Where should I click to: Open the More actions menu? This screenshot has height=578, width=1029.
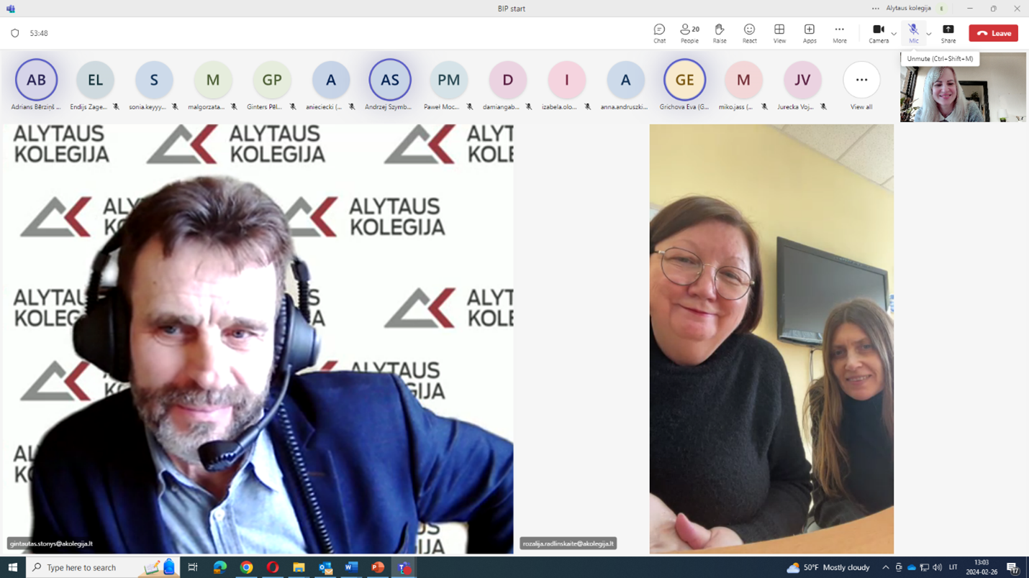point(839,33)
